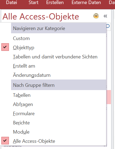Switch to the Erstellen tab
This screenshot has width=115, height=149.
pyautogui.click(x=55, y=2)
